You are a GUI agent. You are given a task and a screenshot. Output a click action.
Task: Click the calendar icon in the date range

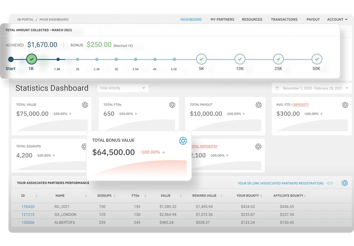[x=277, y=88]
